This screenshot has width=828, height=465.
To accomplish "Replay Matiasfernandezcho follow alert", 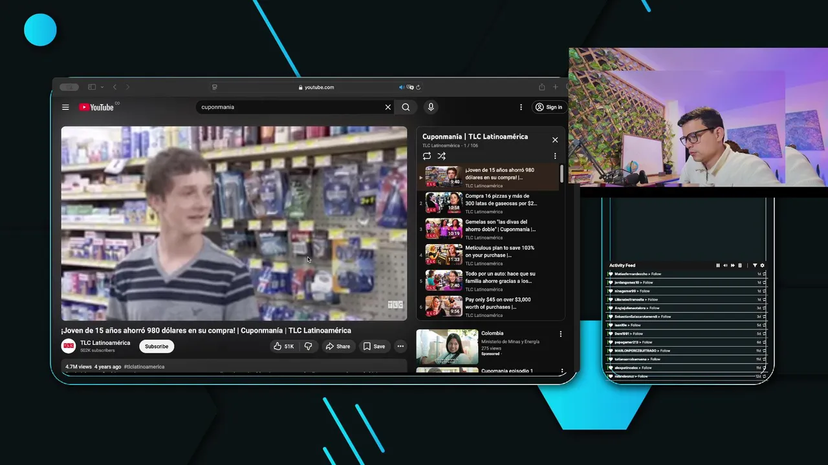I will 764,274.
